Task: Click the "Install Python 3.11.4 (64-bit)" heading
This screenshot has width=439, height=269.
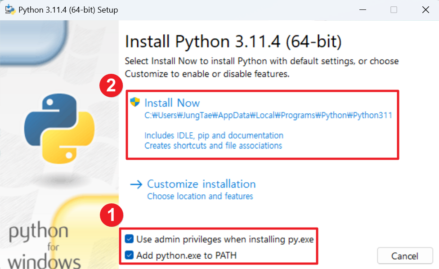Action: pos(233,42)
